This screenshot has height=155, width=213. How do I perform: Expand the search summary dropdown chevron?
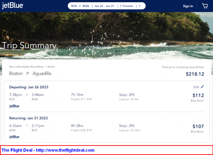click(x=140, y=6)
